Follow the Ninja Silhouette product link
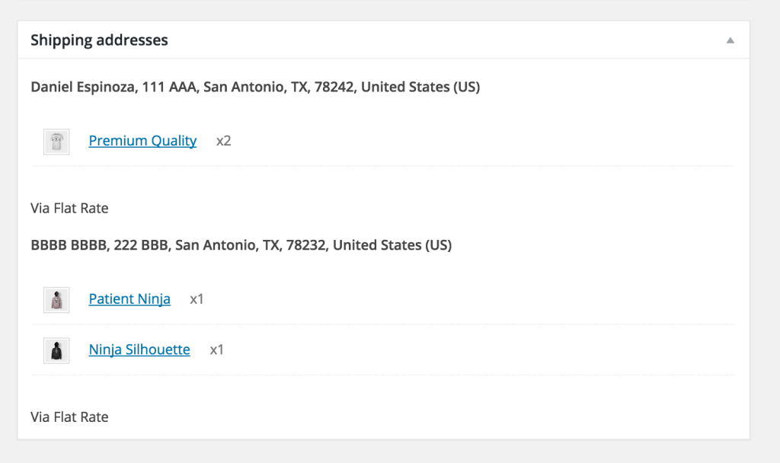 pyautogui.click(x=139, y=350)
